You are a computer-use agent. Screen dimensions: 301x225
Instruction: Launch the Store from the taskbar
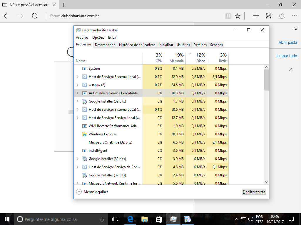(x=159, y=219)
